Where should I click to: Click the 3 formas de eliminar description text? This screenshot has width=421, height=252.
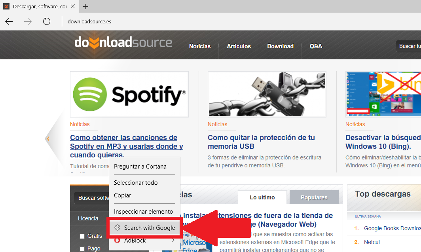(264, 161)
